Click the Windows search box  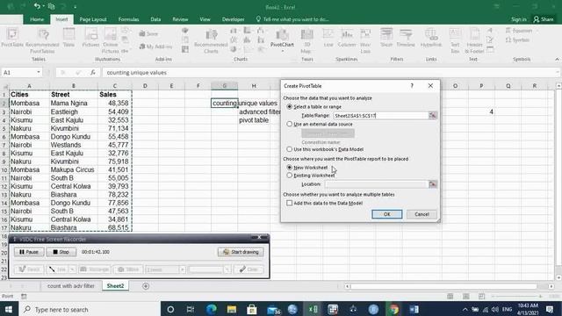pyautogui.click(x=90, y=309)
